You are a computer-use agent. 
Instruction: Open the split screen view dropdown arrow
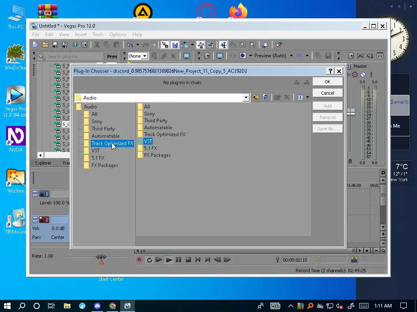pyautogui.click(x=250, y=56)
